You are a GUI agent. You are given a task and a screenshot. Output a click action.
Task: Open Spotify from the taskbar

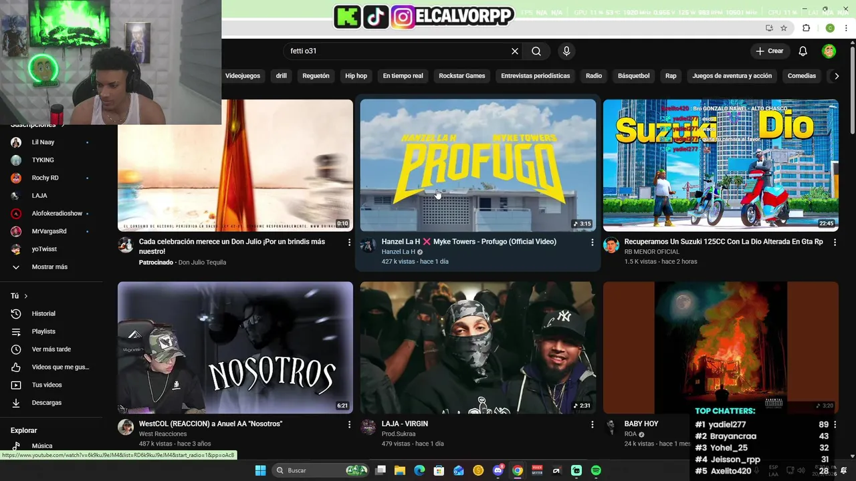596,470
